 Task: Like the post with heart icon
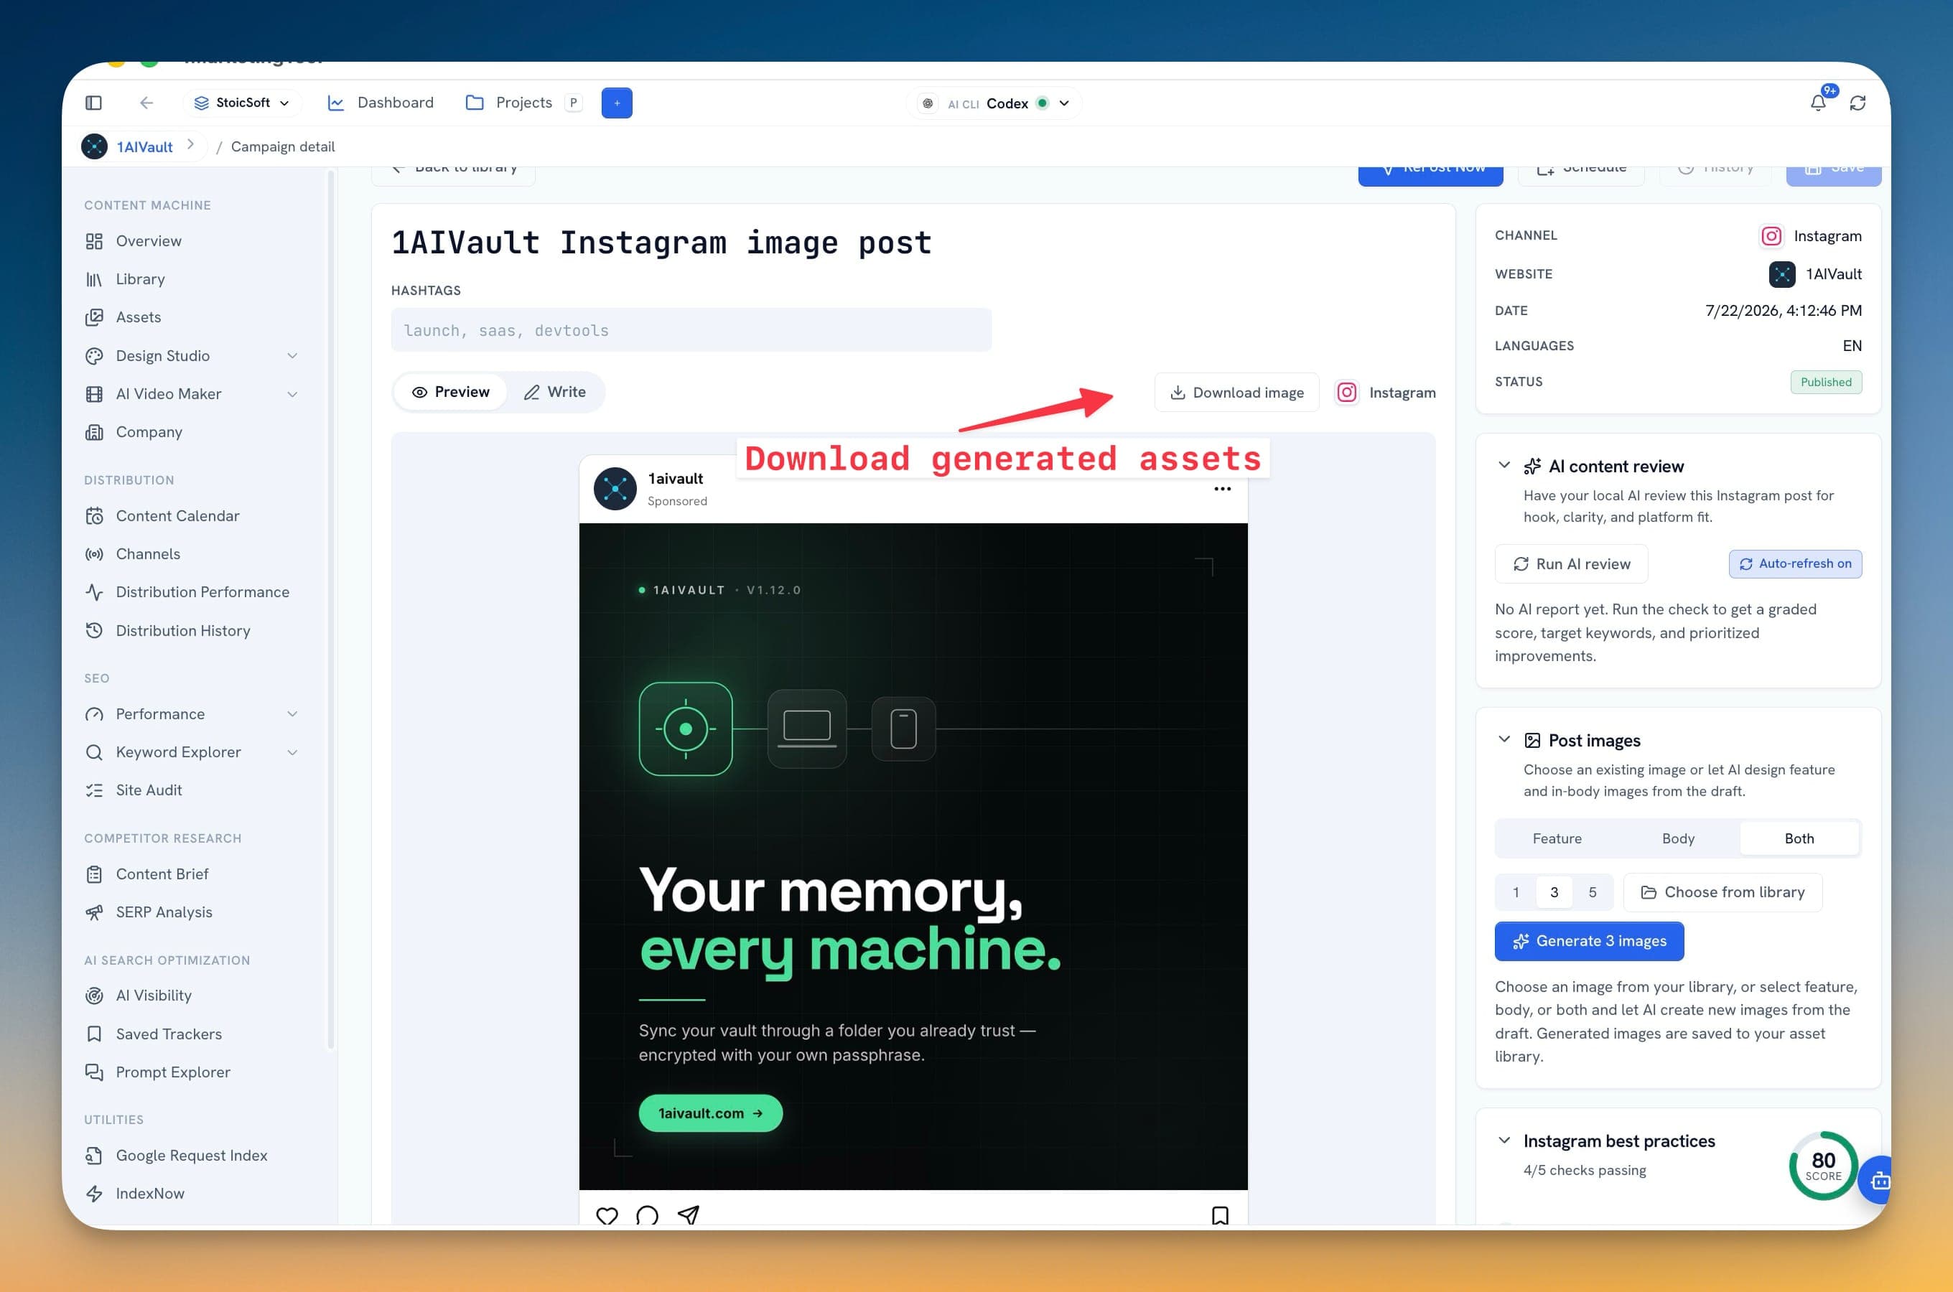coord(607,1215)
